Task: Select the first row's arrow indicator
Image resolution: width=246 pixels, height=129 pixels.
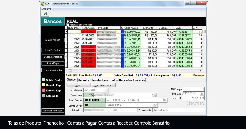Action: pos(66,32)
